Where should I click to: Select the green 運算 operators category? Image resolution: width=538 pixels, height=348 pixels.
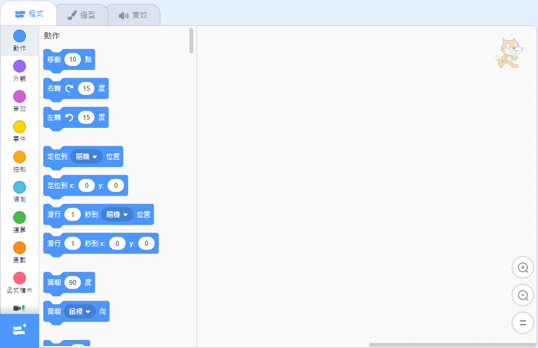pyautogui.click(x=20, y=217)
